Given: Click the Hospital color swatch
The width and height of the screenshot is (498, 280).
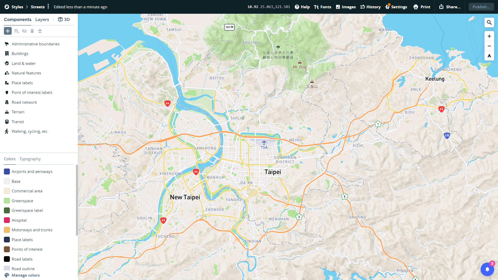Looking at the screenshot, I should click(x=7, y=220).
